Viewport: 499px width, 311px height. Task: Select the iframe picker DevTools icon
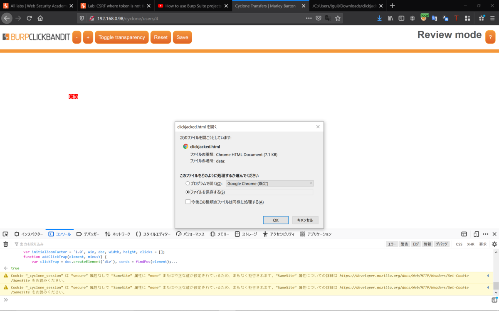[x=464, y=234]
